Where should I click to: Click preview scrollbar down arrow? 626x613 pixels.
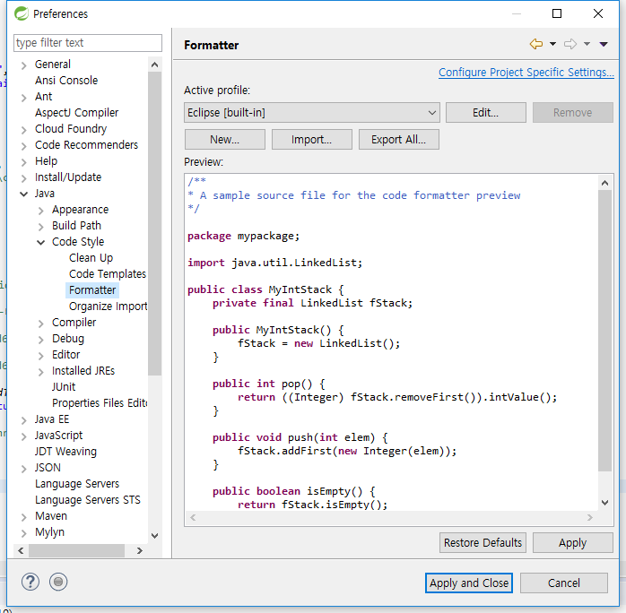(x=604, y=503)
